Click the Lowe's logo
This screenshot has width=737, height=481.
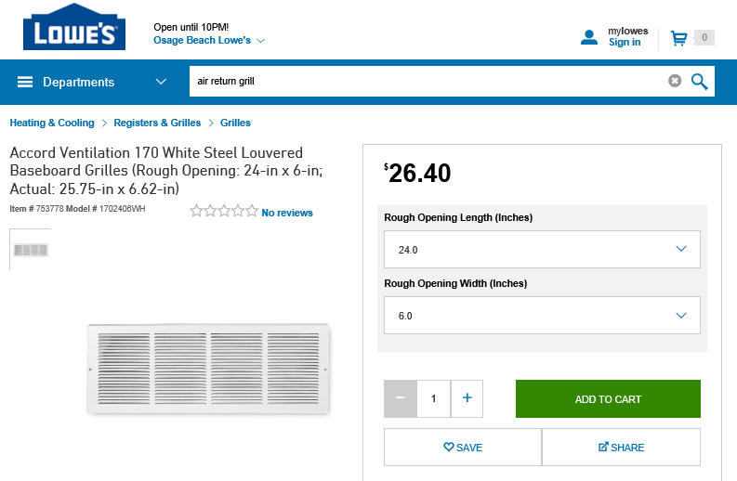(74, 27)
